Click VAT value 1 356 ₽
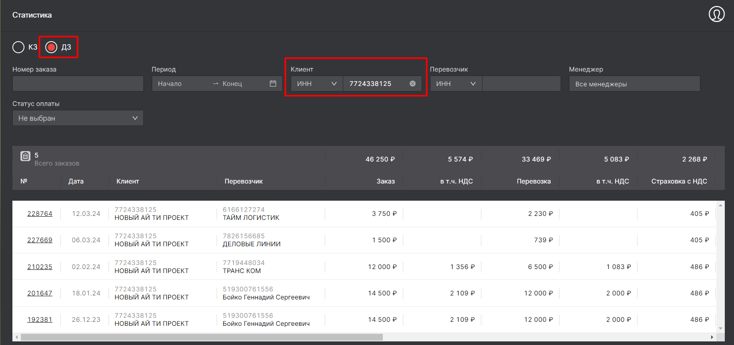The height and width of the screenshot is (345, 734). [463, 267]
